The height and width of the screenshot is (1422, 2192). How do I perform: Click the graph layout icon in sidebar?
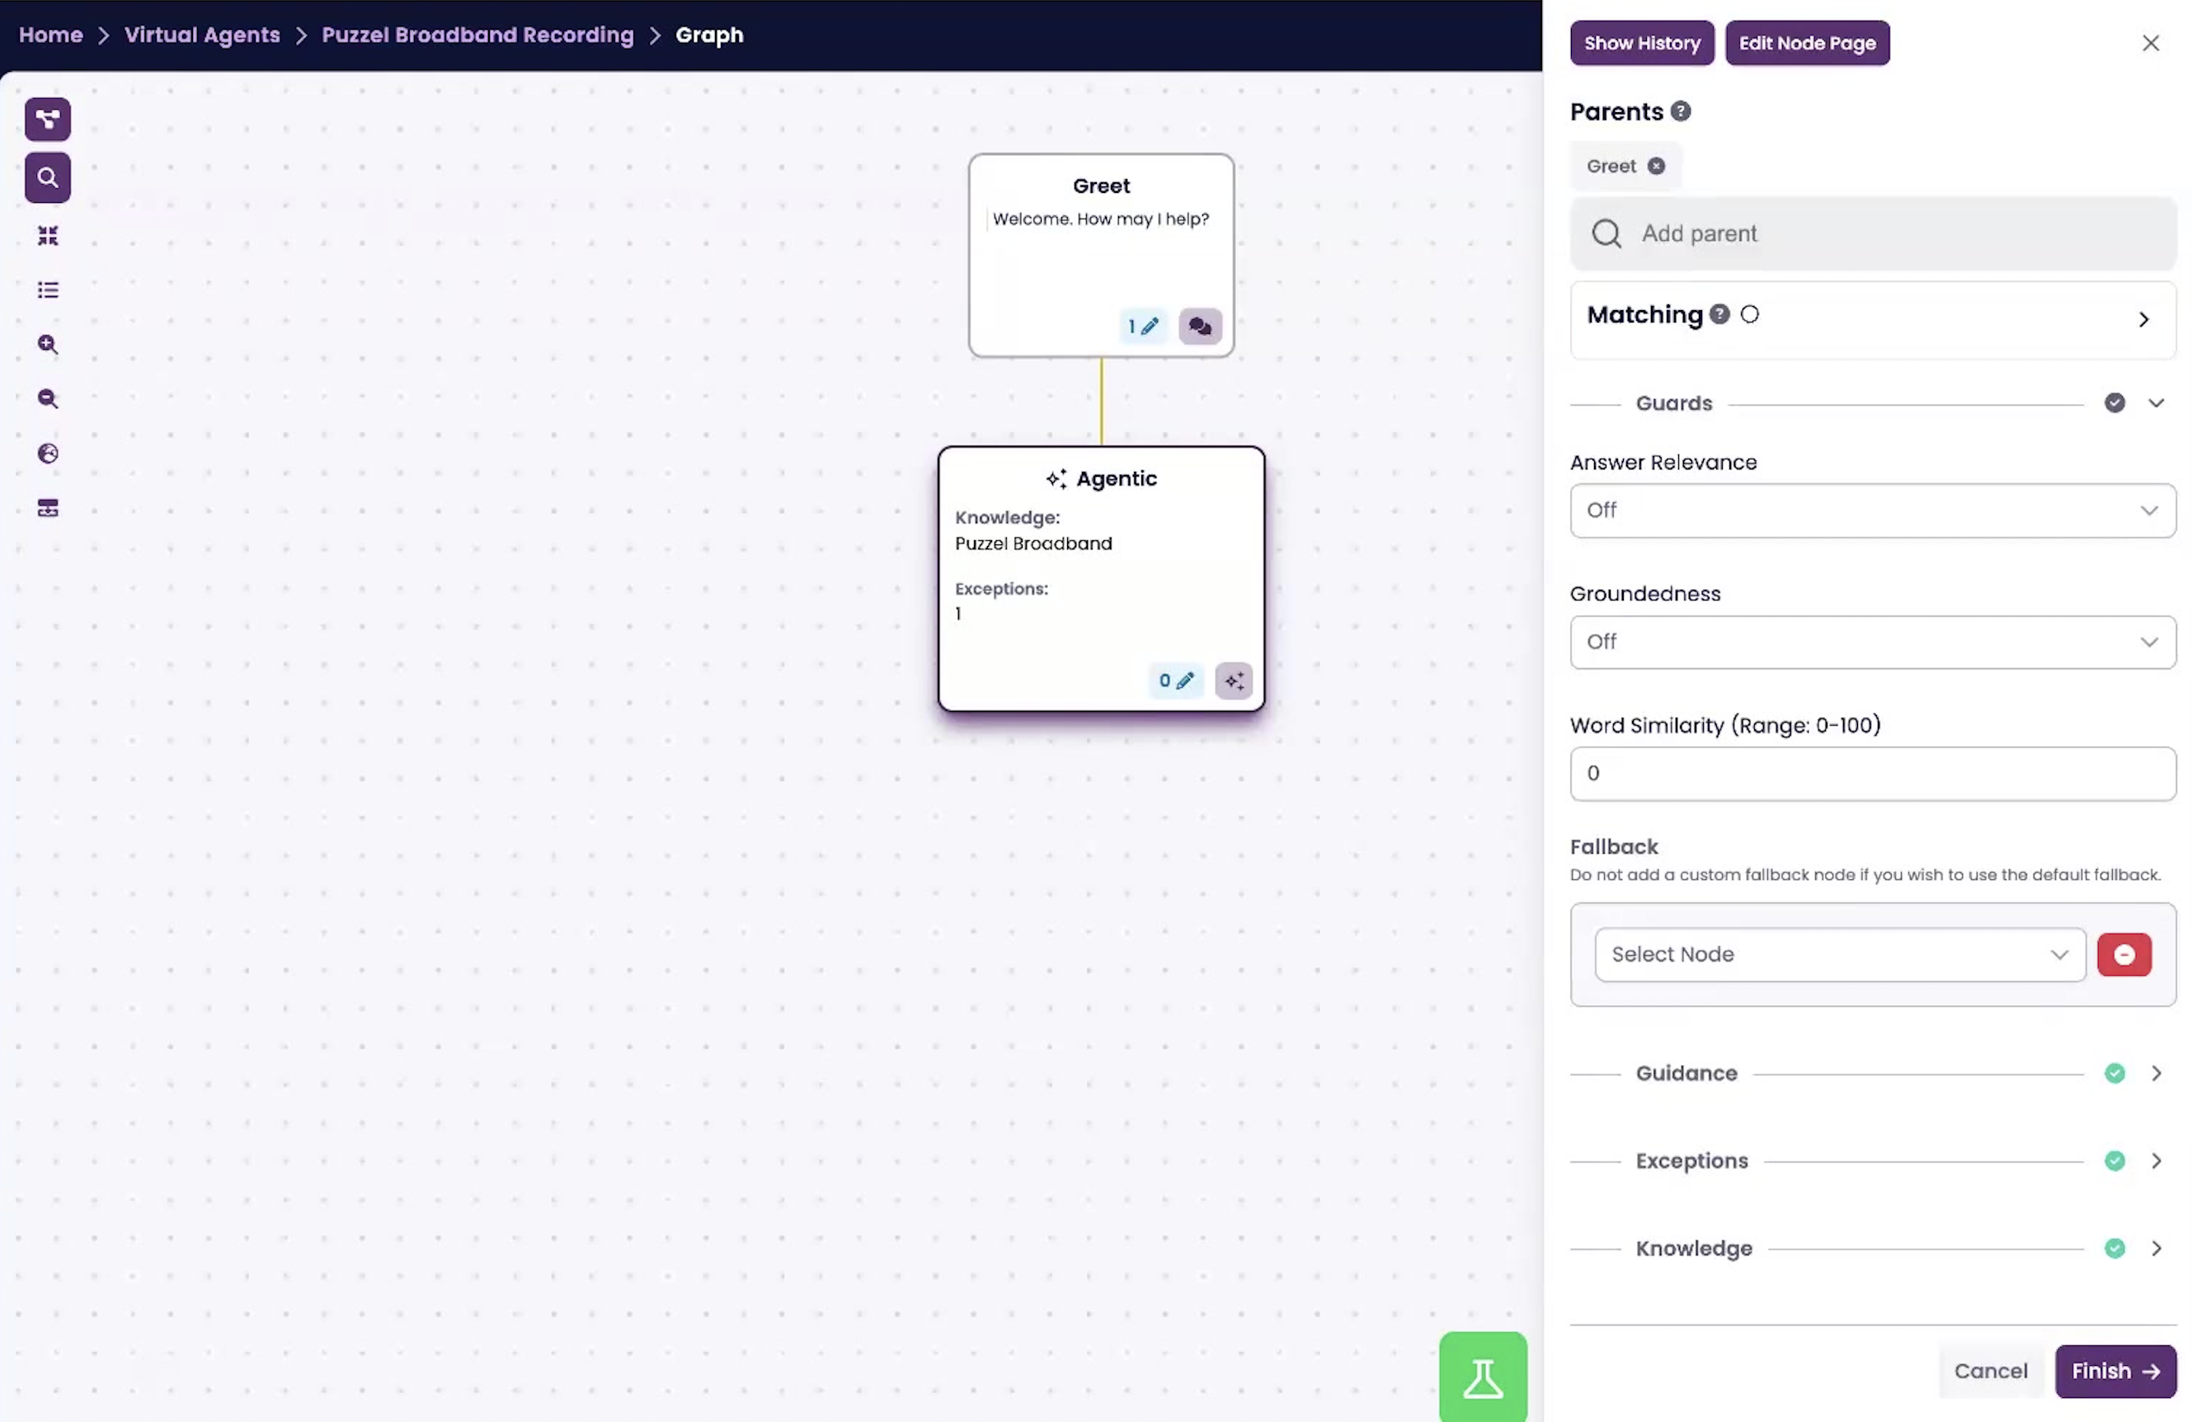point(48,120)
